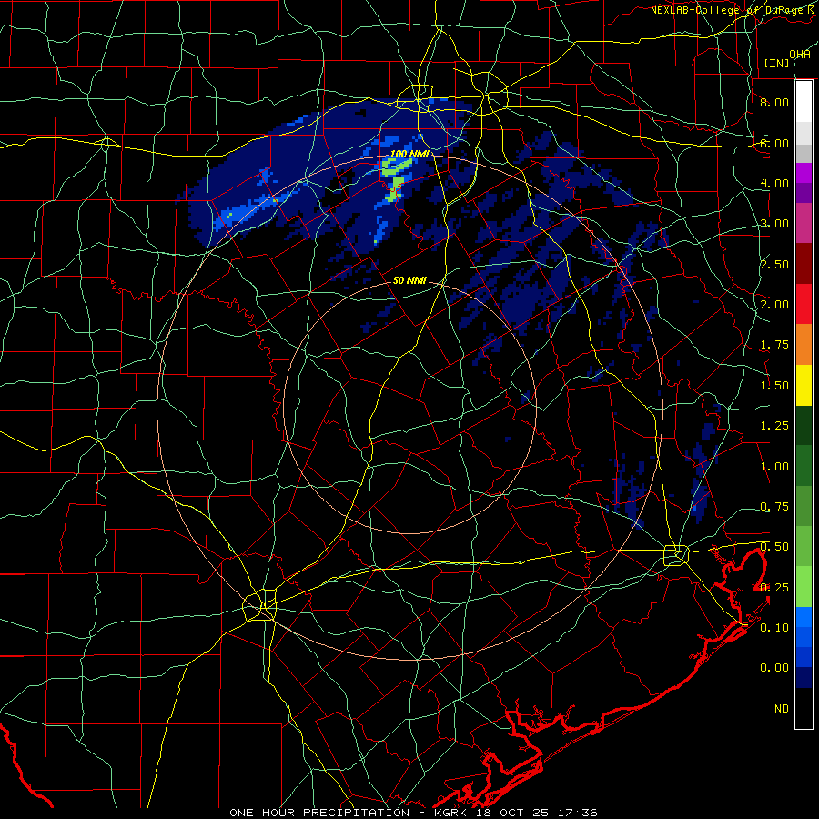Click the 4.00 legend value
Image resolution: width=819 pixels, height=819 pixels.
click(x=774, y=183)
